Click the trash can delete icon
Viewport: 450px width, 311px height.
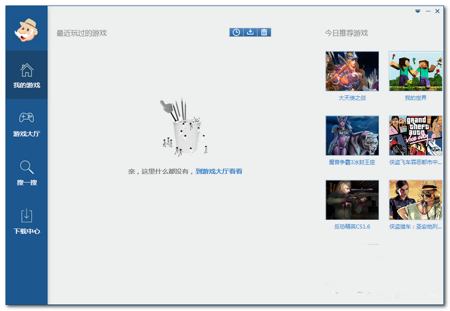point(264,32)
